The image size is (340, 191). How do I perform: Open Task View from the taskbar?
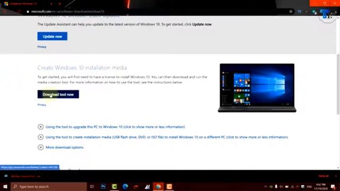coord(92,186)
